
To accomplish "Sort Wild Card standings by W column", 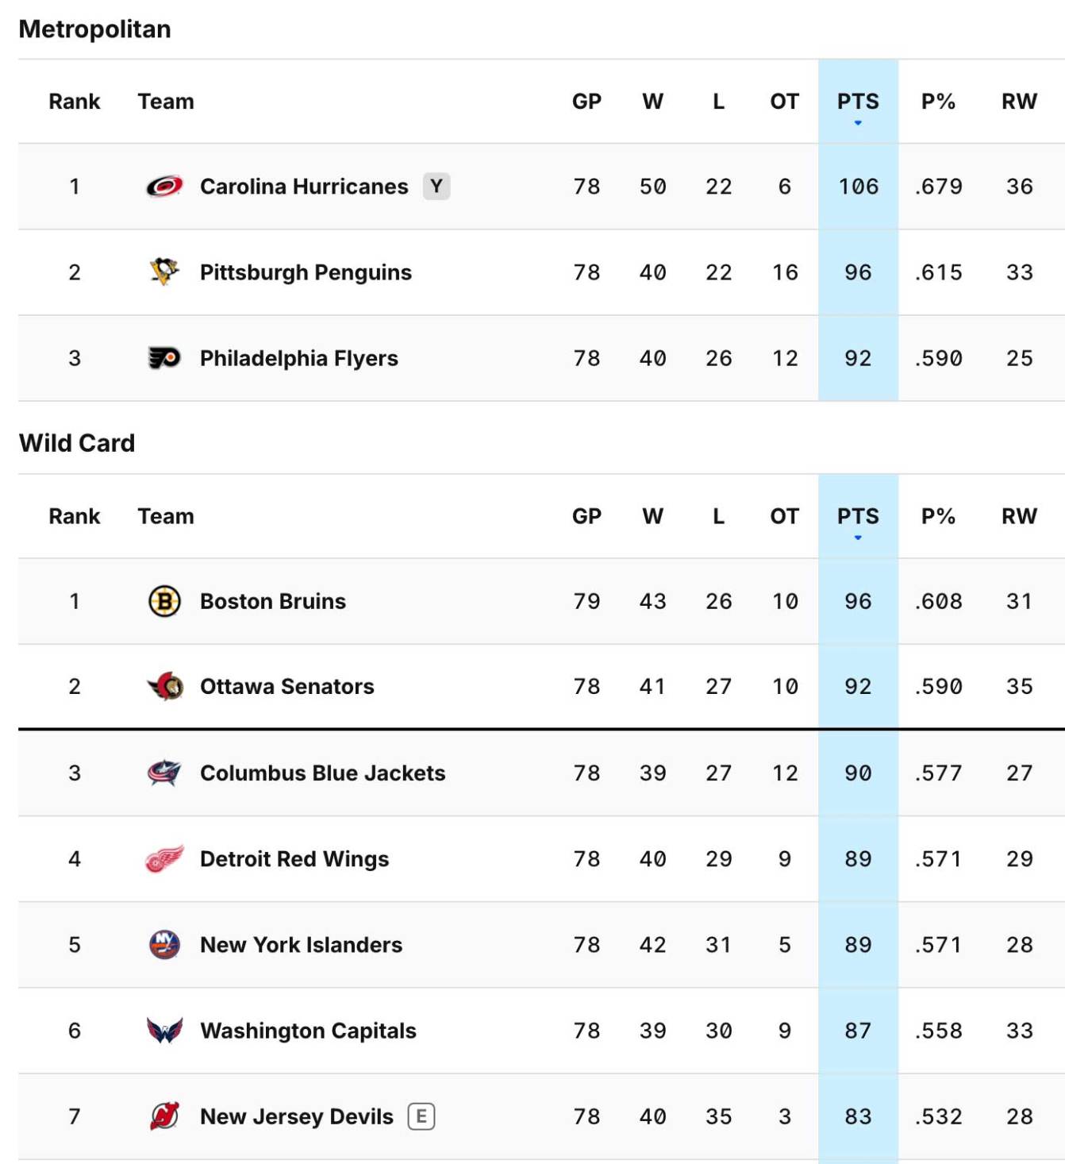I will point(654,516).
